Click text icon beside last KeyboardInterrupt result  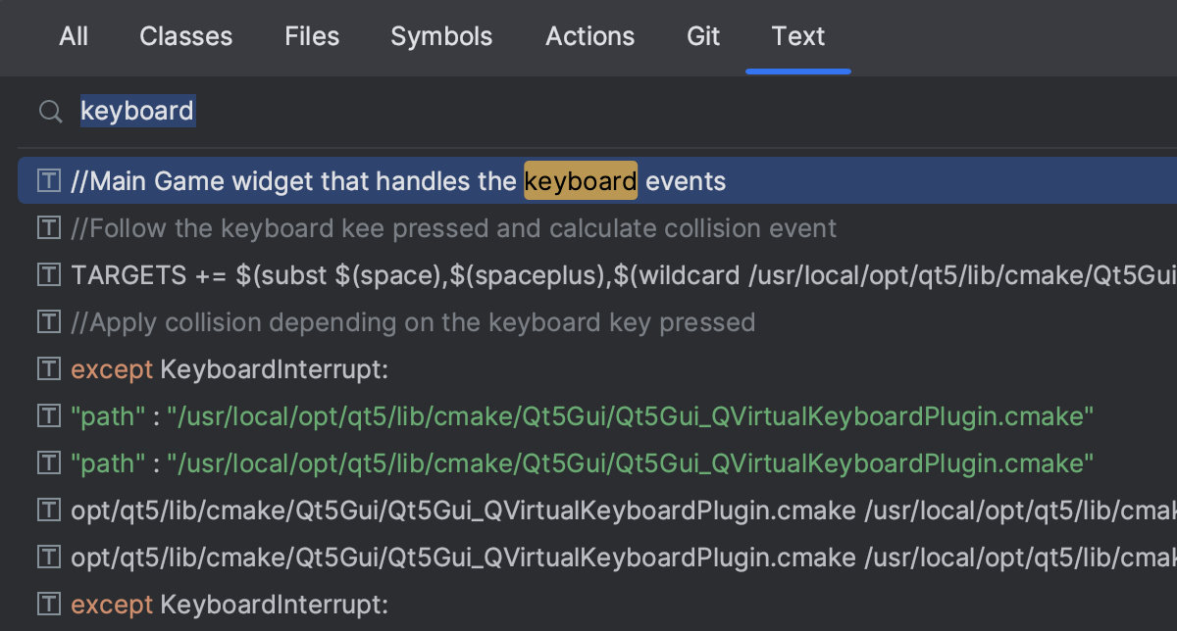point(48,604)
